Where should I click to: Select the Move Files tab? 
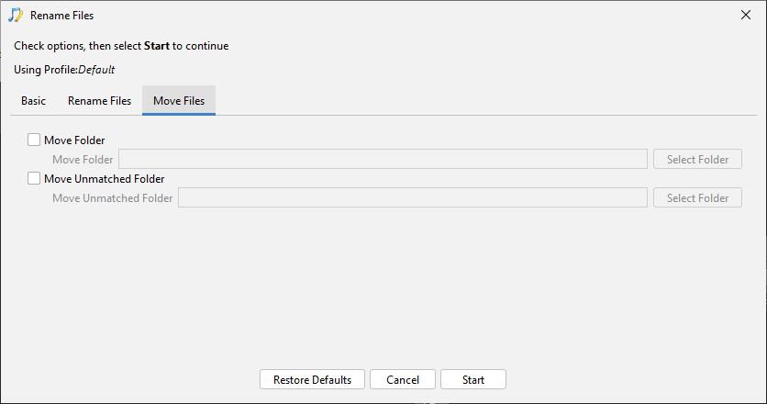pos(179,101)
